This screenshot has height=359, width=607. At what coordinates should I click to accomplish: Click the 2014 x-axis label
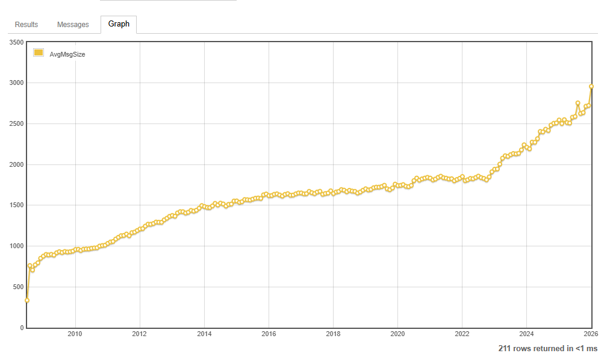[204, 334]
